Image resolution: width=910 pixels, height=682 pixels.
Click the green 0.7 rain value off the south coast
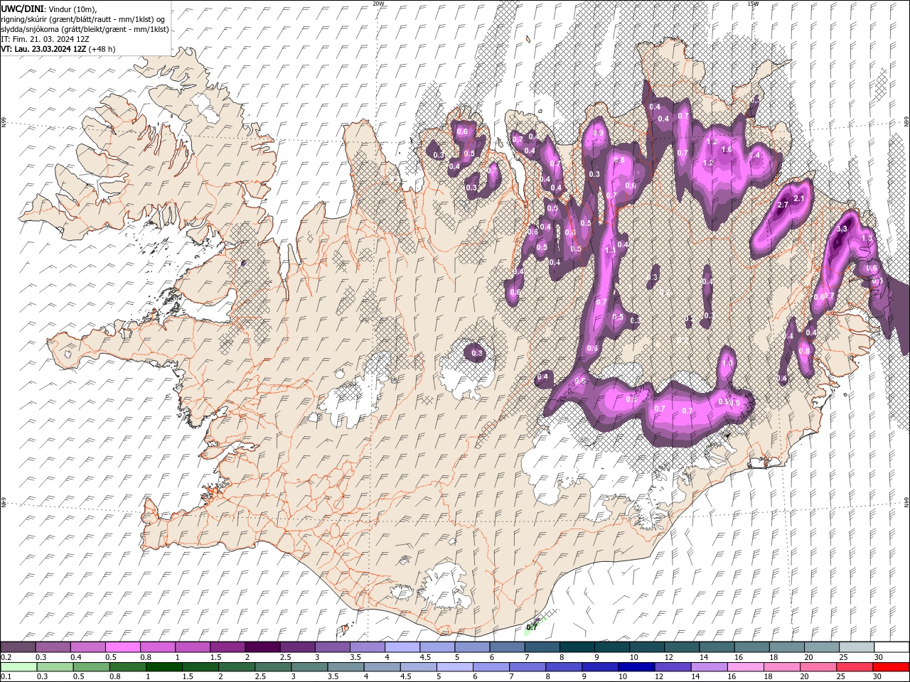click(x=532, y=627)
